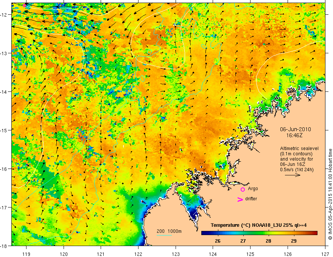Click the longitude axis label 119
The width and height of the screenshot is (333, 257).
(26, 254)
